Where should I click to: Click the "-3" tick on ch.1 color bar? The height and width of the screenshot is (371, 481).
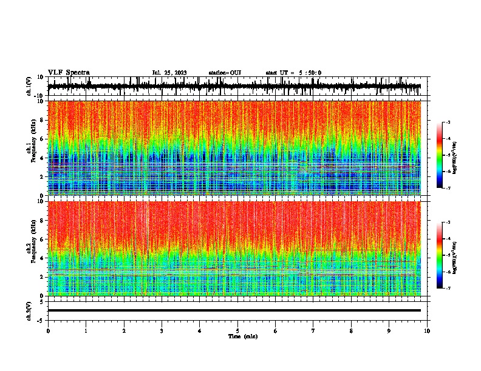[448, 122]
